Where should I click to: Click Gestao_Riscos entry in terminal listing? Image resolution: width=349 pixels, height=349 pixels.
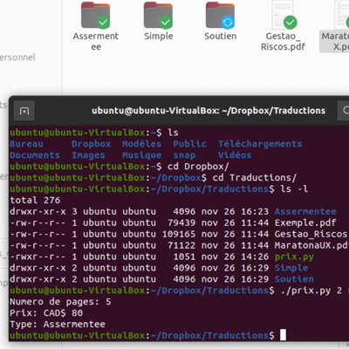pyautogui.click(x=311, y=235)
